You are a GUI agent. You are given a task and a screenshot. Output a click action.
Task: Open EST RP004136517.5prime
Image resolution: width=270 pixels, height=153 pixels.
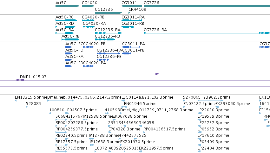pos(164,129)
